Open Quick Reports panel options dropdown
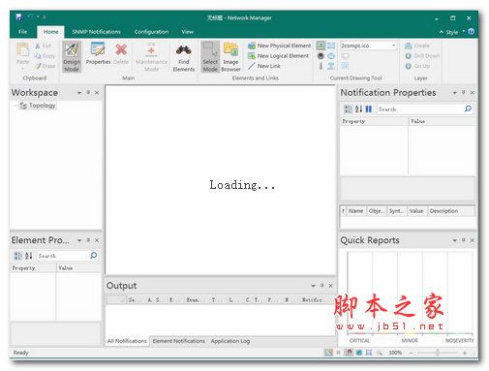This screenshot has height=371, width=489. click(454, 240)
